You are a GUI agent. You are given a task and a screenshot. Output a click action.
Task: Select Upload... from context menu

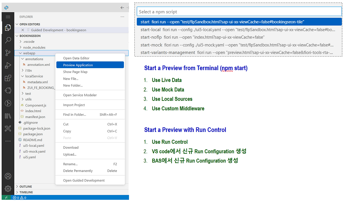[90, 155]
